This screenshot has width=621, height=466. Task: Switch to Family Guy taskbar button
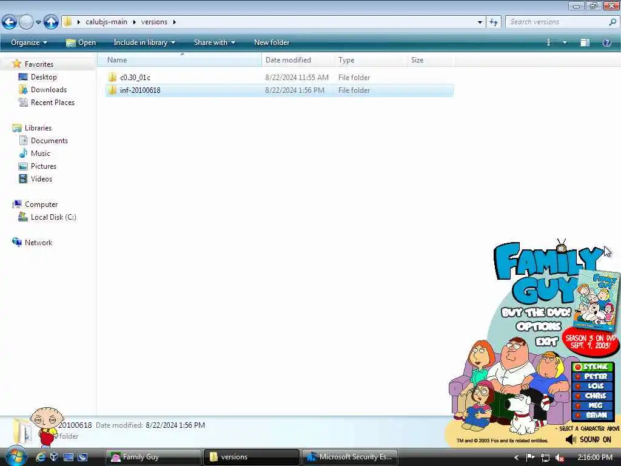153,457
